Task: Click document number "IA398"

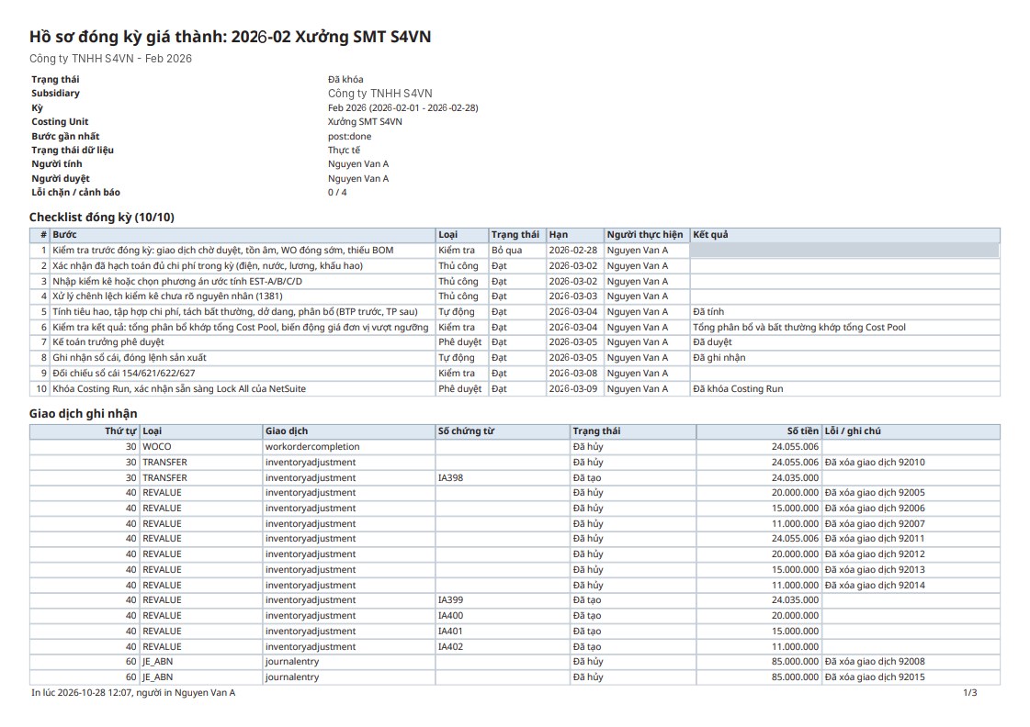Action: [450, 477]
